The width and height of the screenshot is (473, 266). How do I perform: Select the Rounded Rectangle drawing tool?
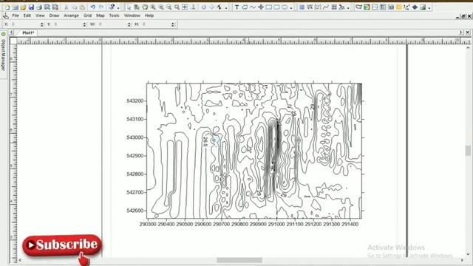pos(276,7)
